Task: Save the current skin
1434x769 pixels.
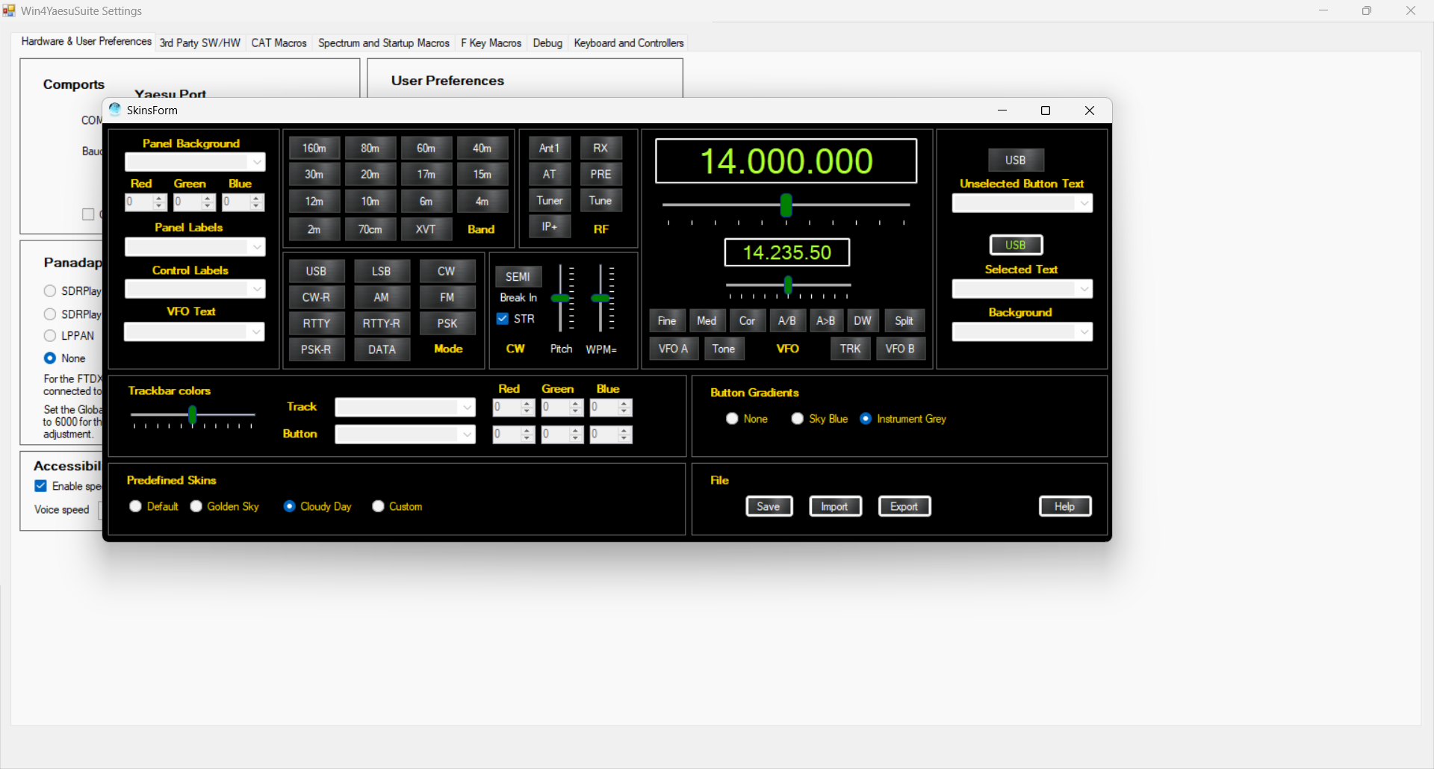Action: tap(769, 506)
